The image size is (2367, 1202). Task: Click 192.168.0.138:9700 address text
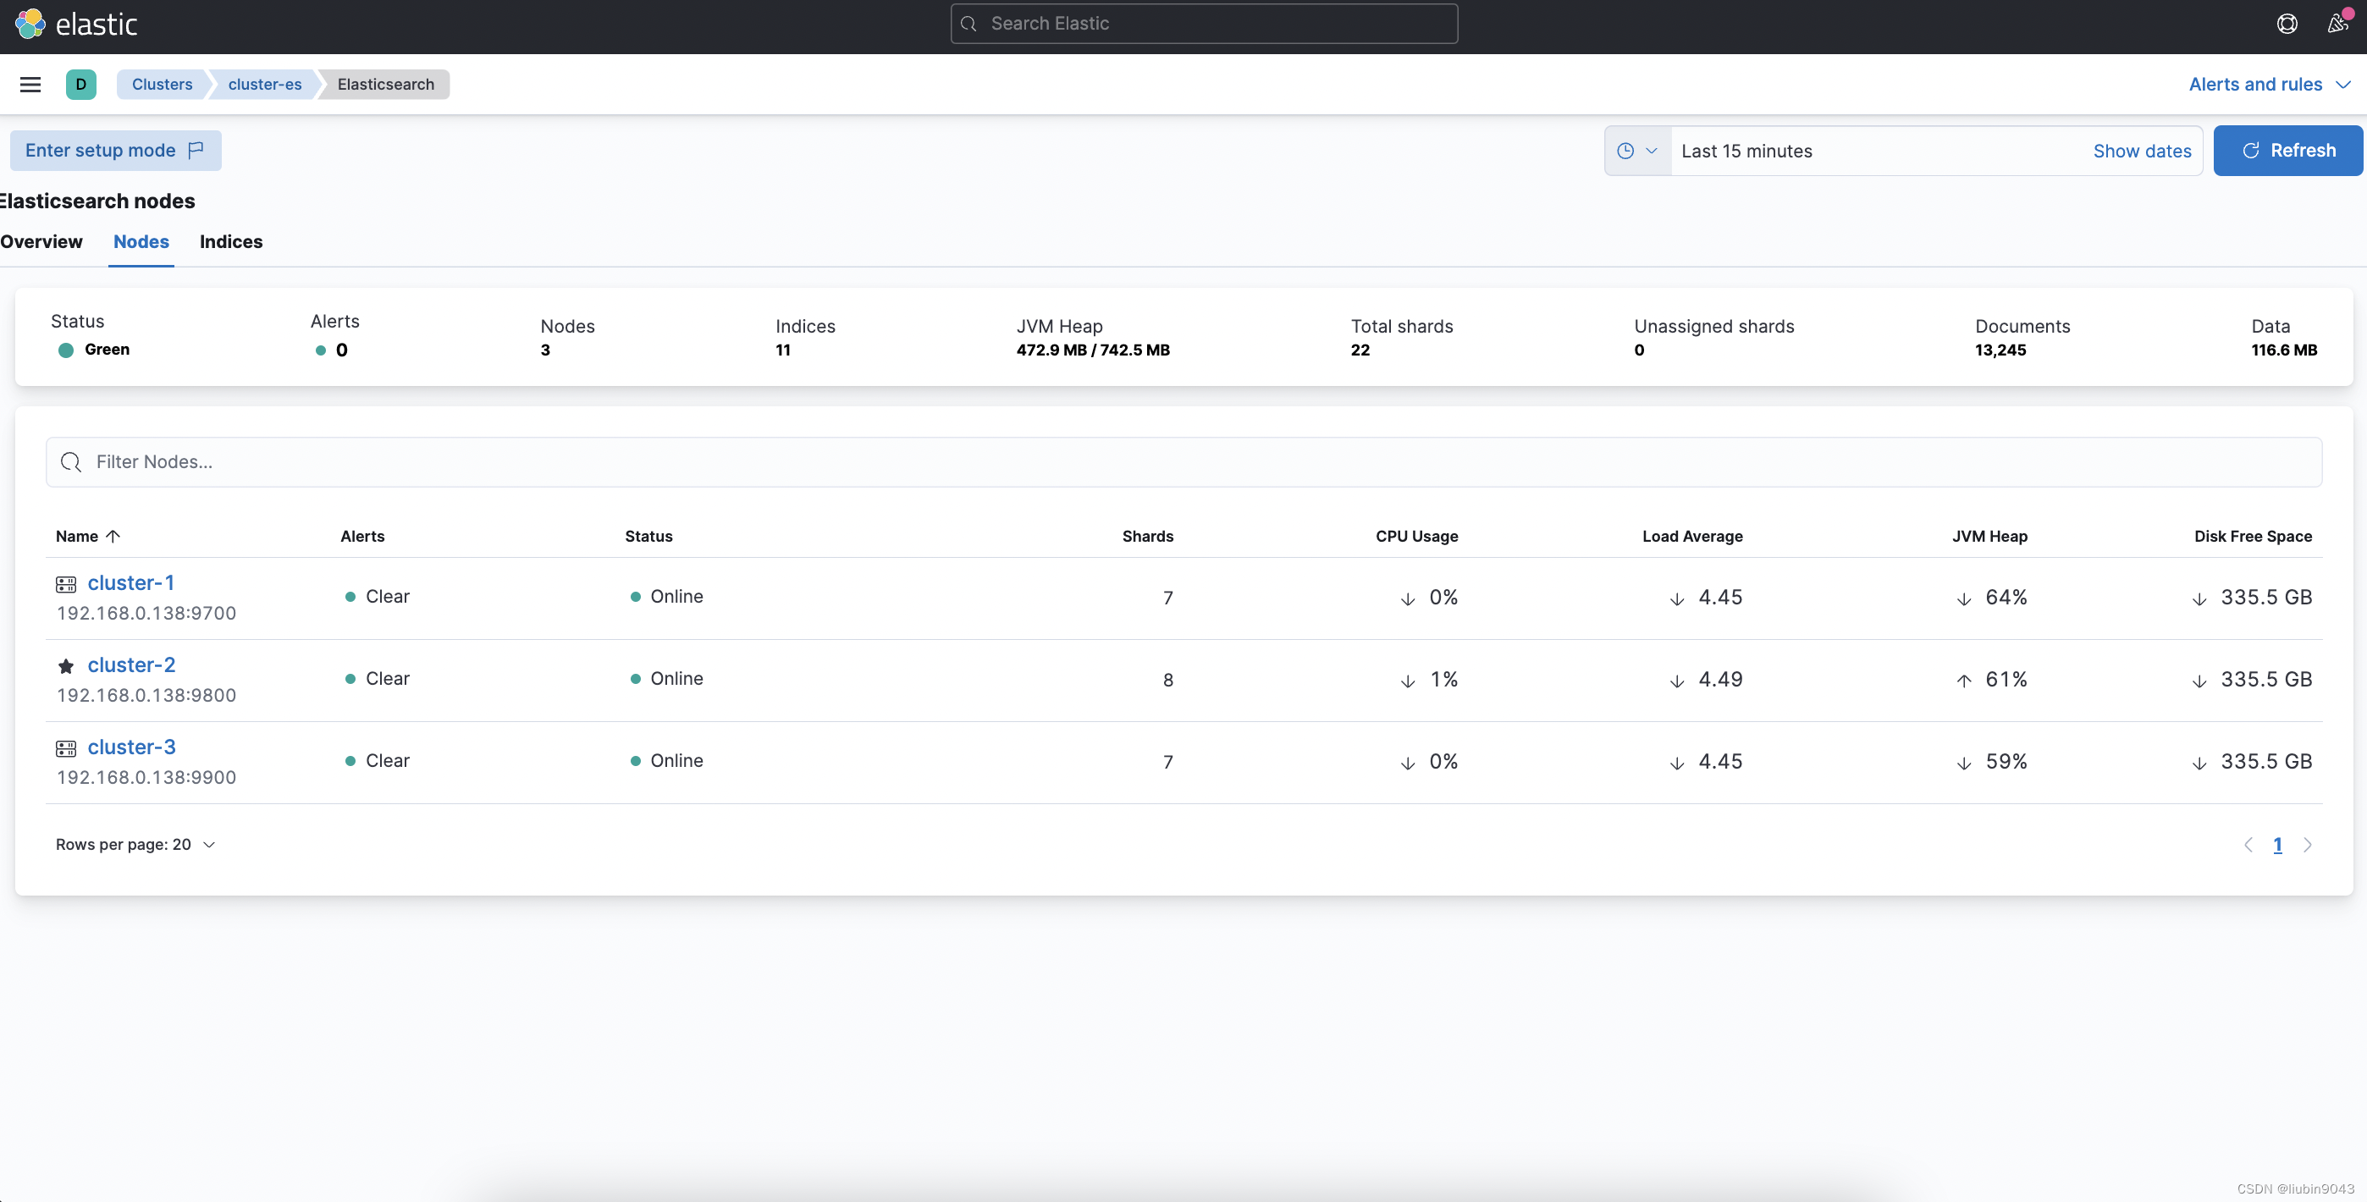click(146, 613)
